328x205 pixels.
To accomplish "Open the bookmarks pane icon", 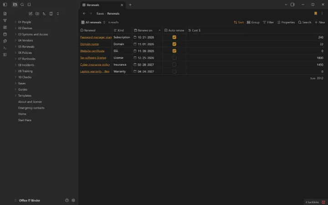I will pyautogui.click(x=29, y=5).
